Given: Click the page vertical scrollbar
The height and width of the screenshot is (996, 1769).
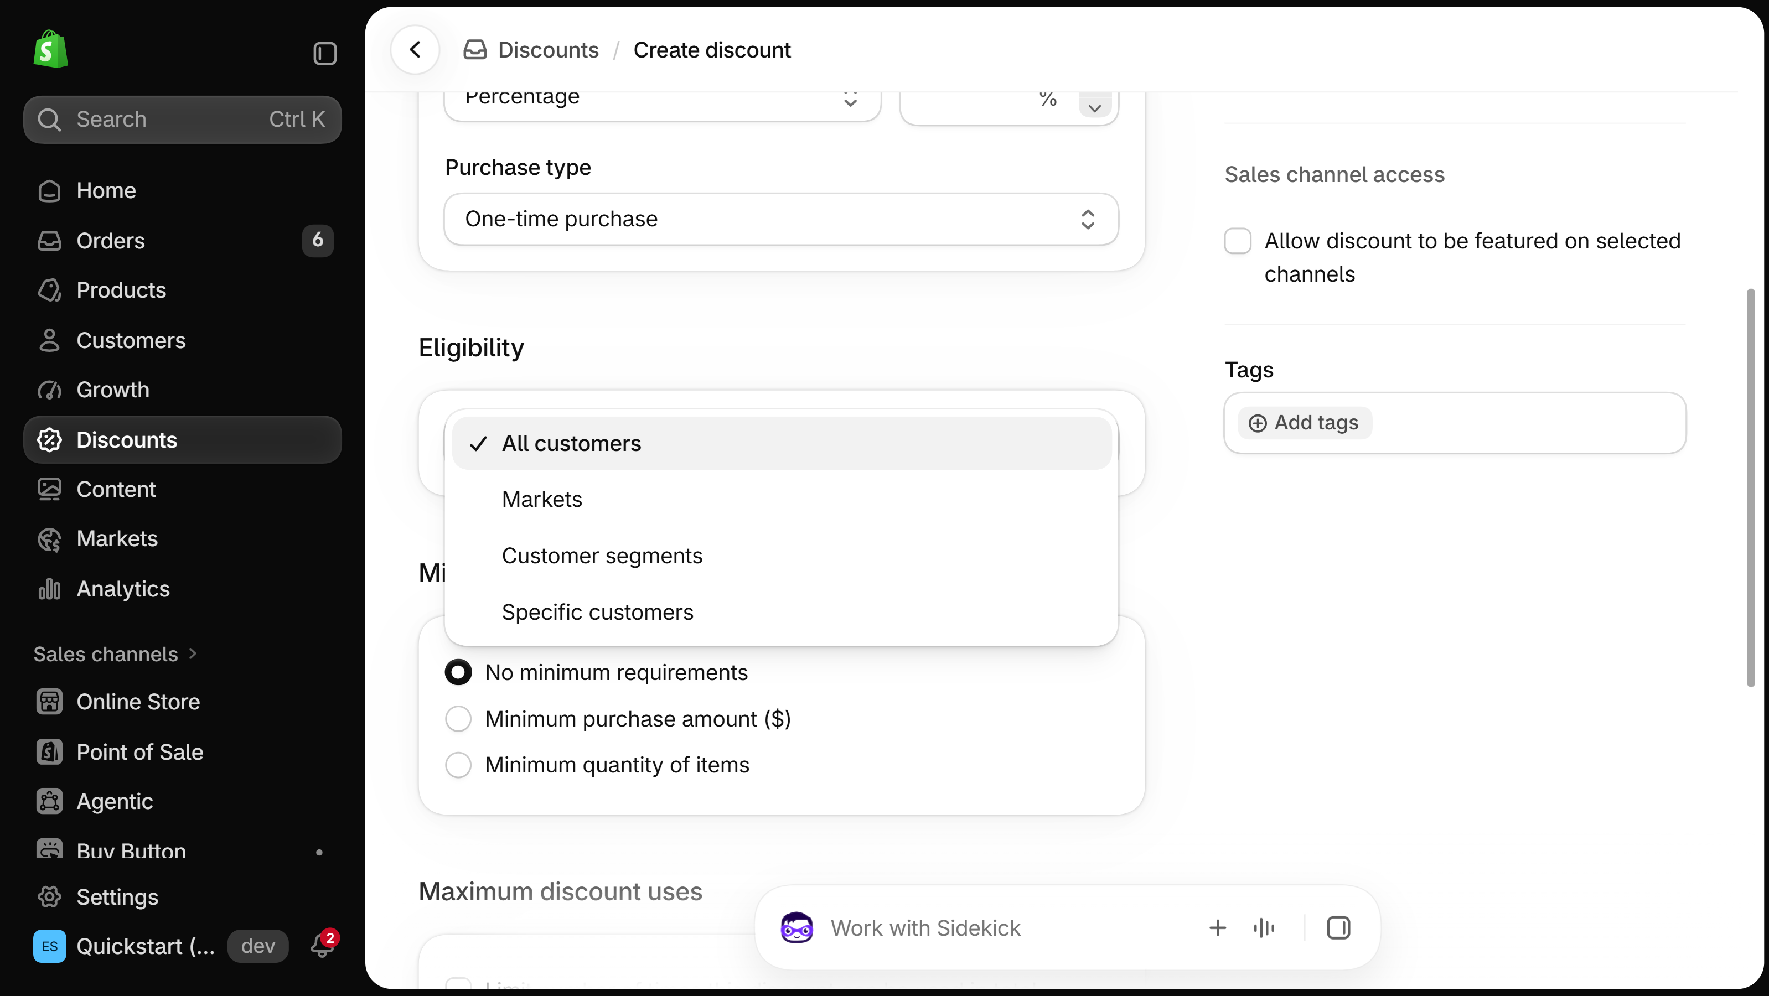Looking at the screenshot, I should click(x=1751, y=487).
